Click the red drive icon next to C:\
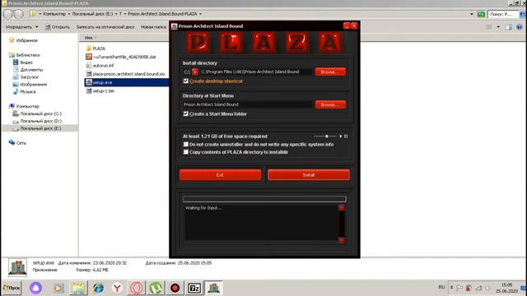 pos(195,72)
